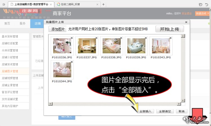211x126 pixels.
Task: Click 添加图片 to add images
Action: pyautogui.click(x=58, y=29)
